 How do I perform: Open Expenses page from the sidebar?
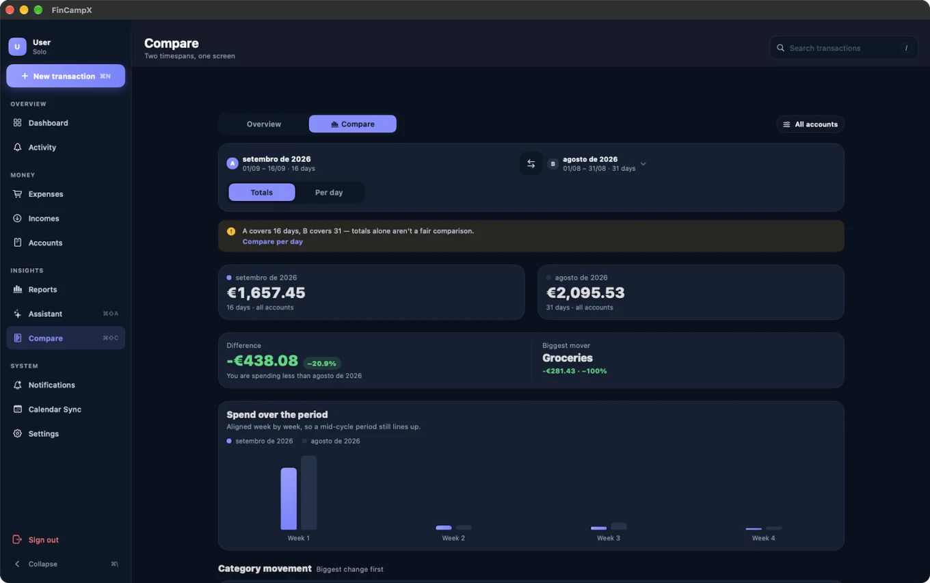[x=66, y=194]
